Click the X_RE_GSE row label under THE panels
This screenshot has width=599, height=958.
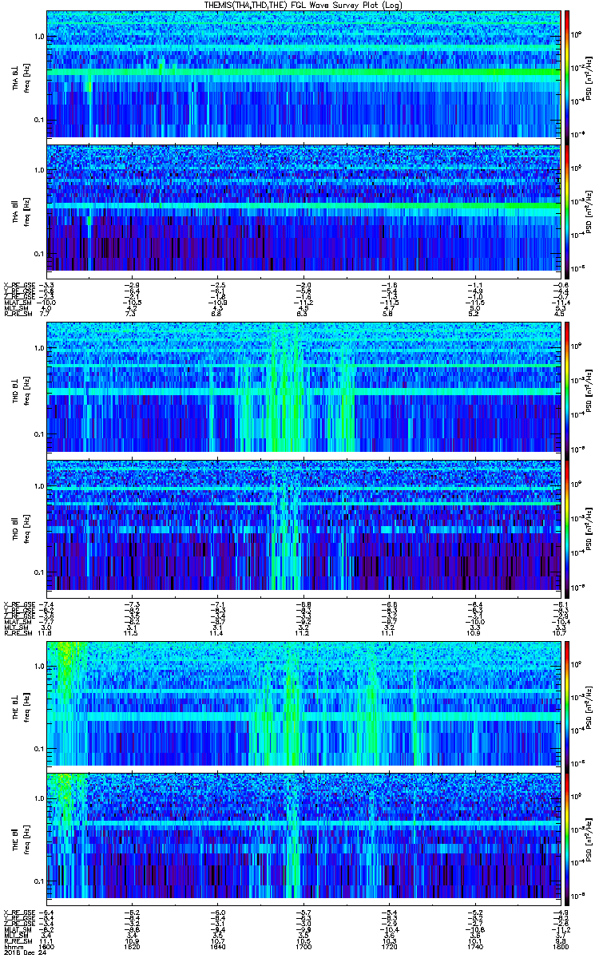pos(18,912)
